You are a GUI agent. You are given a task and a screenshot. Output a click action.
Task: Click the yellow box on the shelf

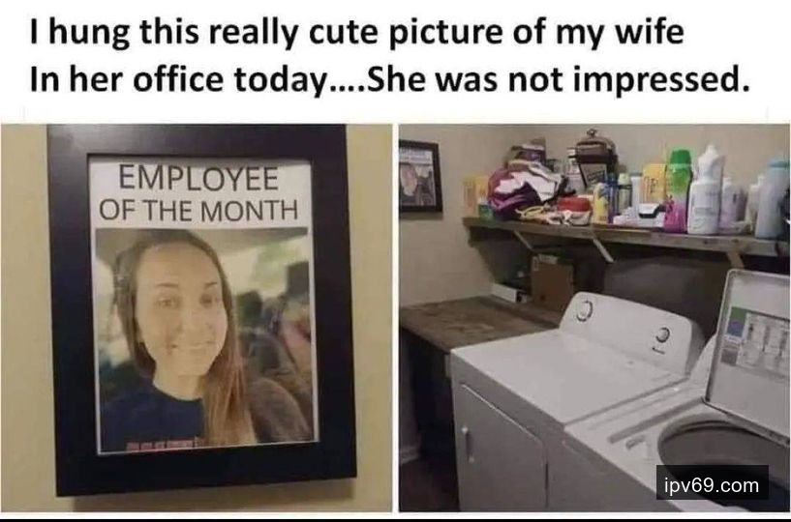coord(654,183)
